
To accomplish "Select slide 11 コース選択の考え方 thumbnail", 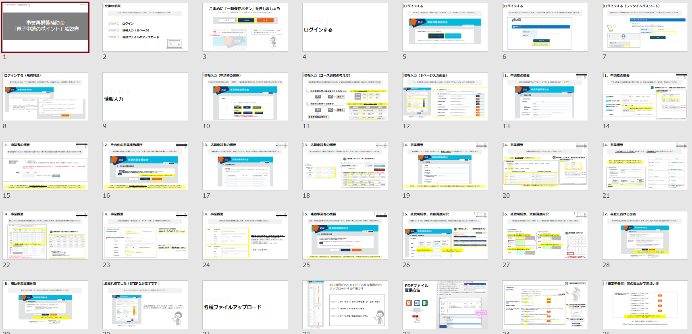I will coord(345,97).
